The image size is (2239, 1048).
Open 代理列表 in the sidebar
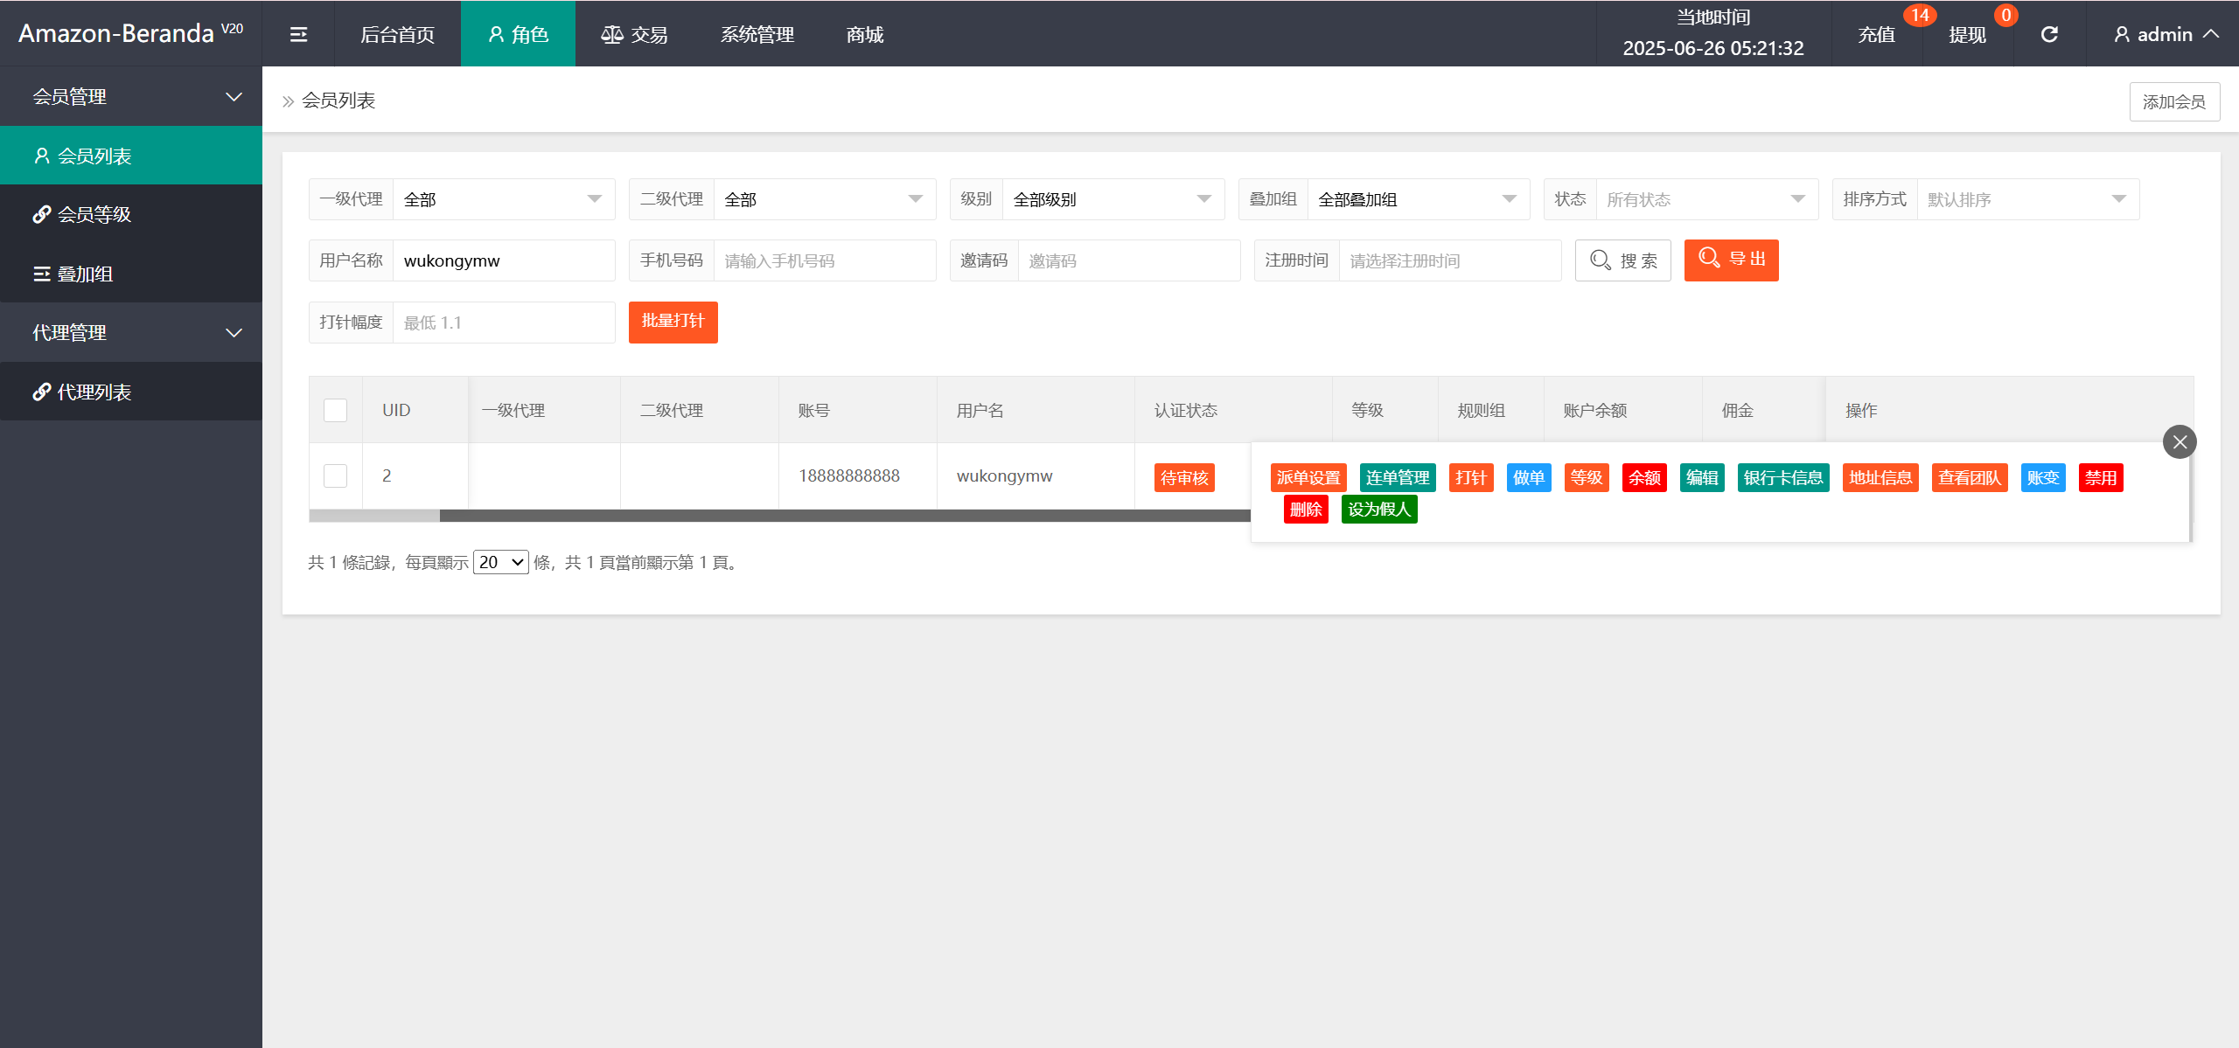(x=94, y=392)
